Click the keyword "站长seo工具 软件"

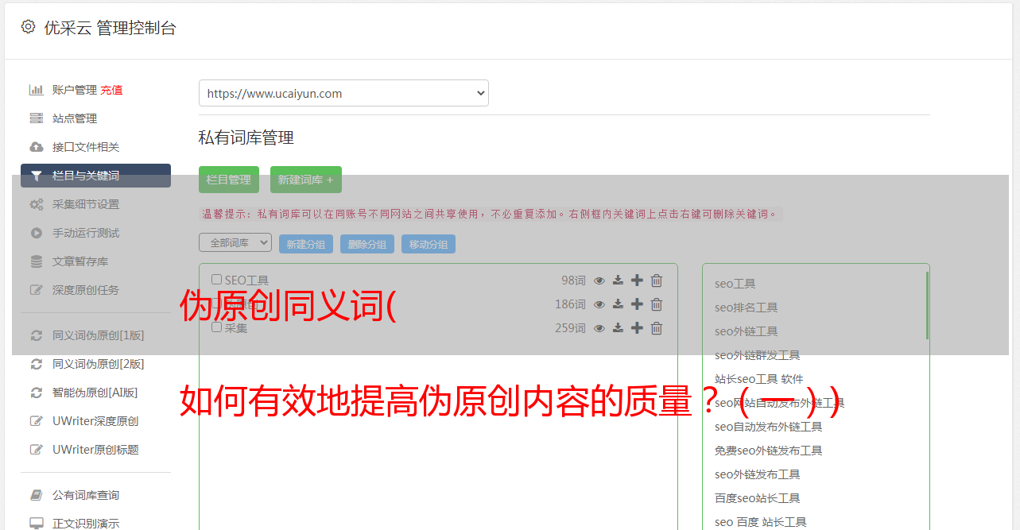(759, 379)
